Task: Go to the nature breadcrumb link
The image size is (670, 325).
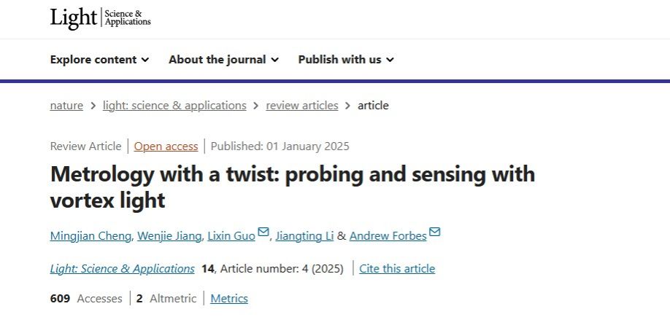Action: coord(66,106)
